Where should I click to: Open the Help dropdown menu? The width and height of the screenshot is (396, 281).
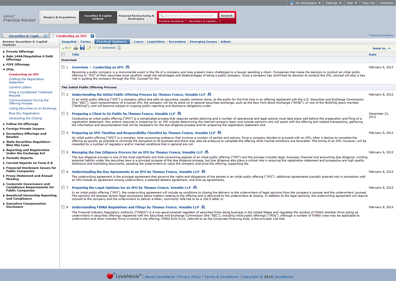click(352, 3)
